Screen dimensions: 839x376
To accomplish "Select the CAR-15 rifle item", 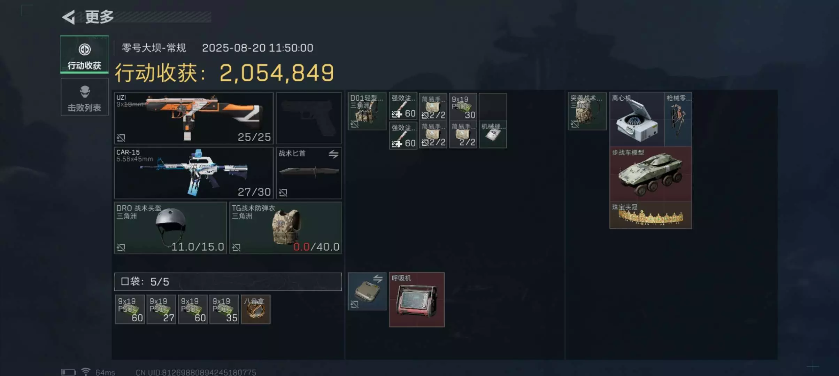I will 194,173.
